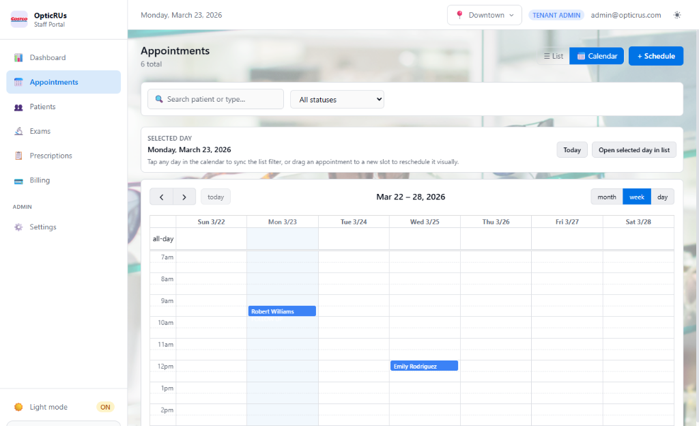Switch calendar to day view
This screenshot has width=699, height=426.
coord(661,197)
